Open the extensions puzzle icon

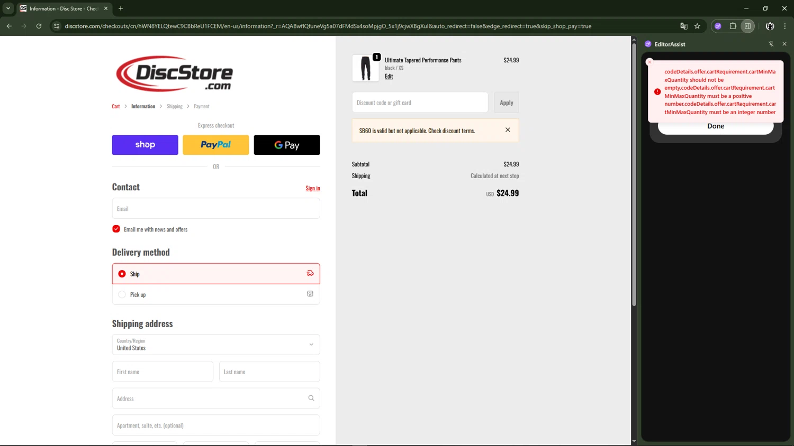[733, 26]
